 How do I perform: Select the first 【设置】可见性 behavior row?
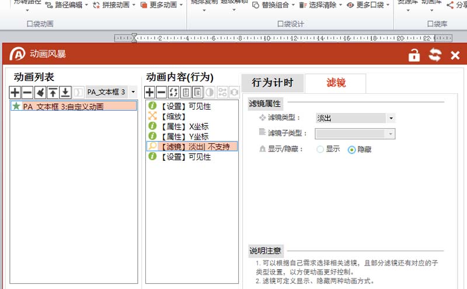pos(192,106)
